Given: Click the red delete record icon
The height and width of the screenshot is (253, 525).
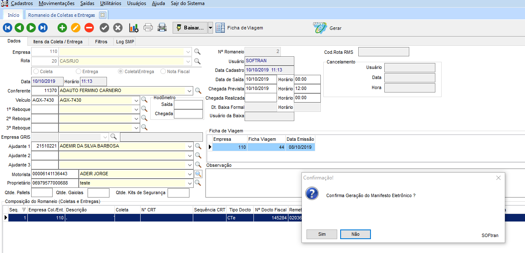Looking at the screenshot, I should coord(89,28).
